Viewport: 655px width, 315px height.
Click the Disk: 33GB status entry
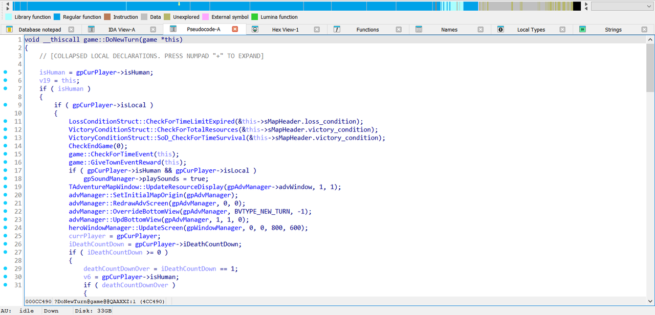click(94, 311)
